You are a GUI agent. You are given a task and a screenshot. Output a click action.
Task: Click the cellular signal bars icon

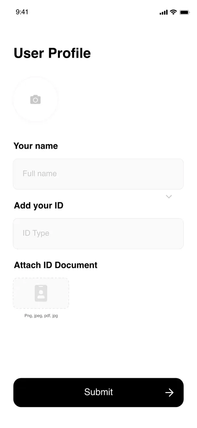163,12
